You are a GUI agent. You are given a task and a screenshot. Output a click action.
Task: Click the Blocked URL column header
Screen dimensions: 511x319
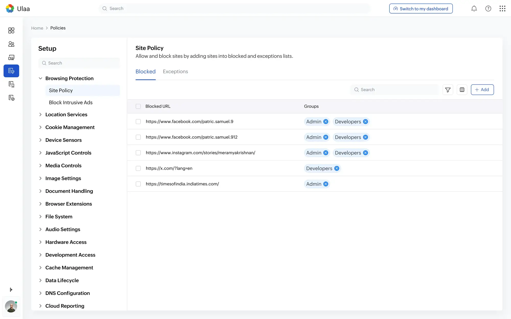tap(158, 106)
